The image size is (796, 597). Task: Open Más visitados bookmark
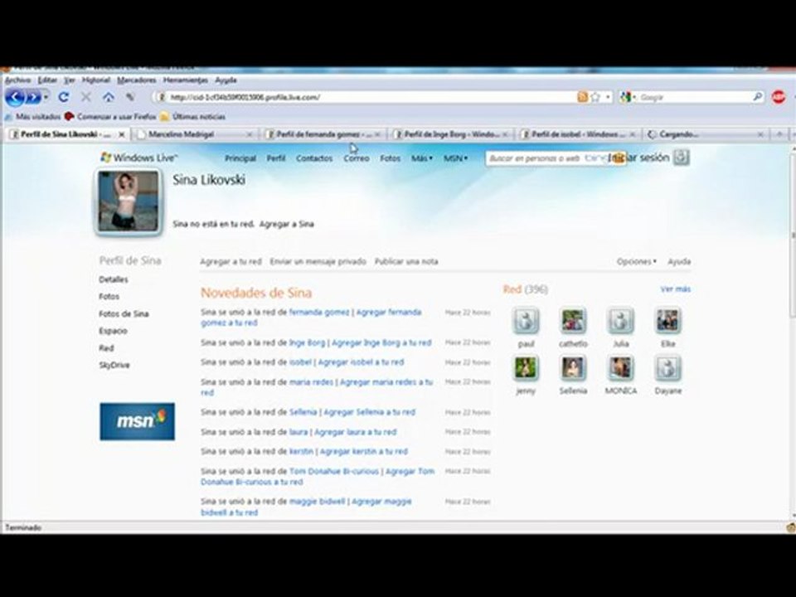32,117
